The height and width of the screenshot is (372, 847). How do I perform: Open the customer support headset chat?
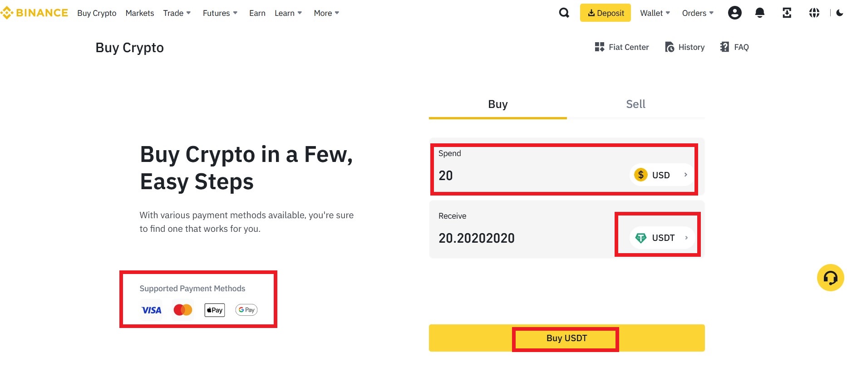pos(830,278)
